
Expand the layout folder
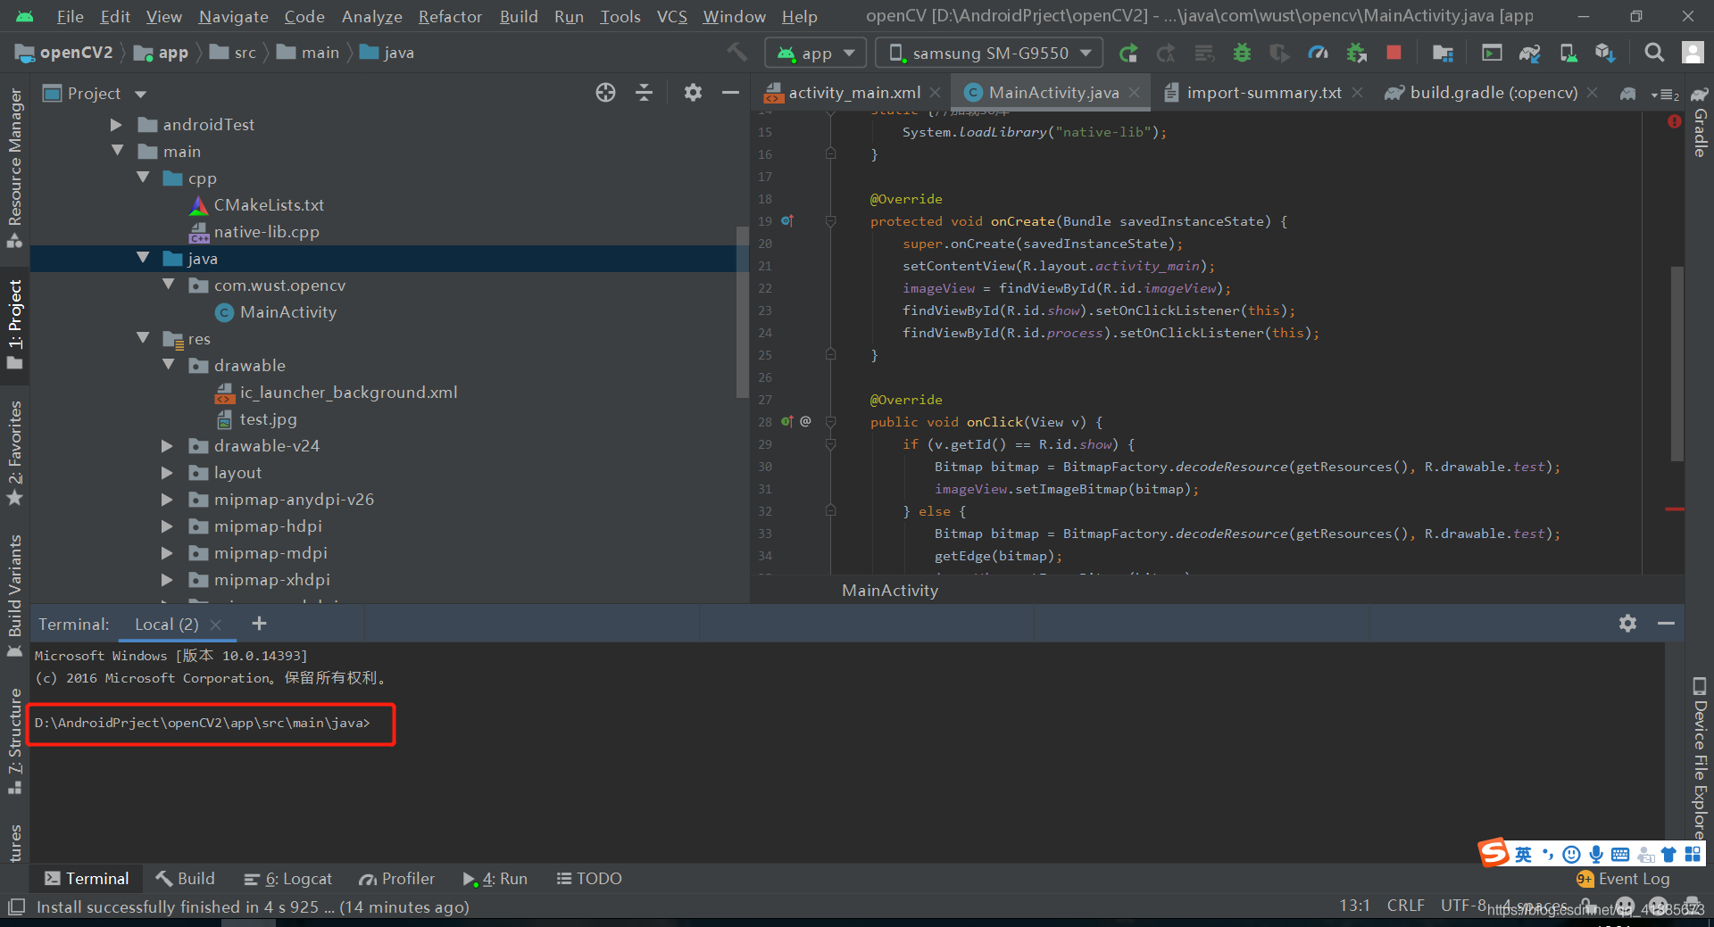(167, 472)
